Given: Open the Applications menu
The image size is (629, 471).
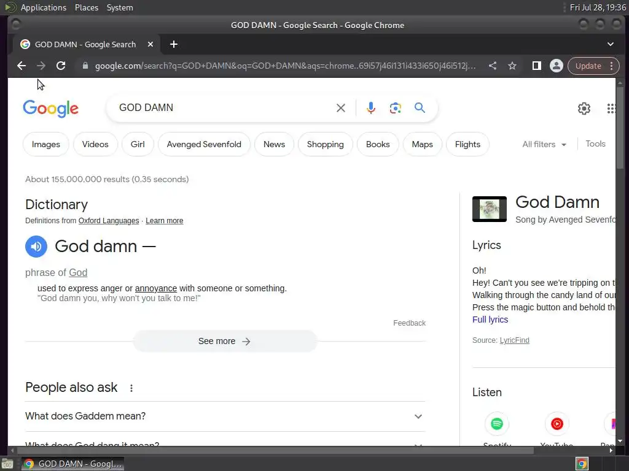Looking at the screenshot, I should 44,7.
